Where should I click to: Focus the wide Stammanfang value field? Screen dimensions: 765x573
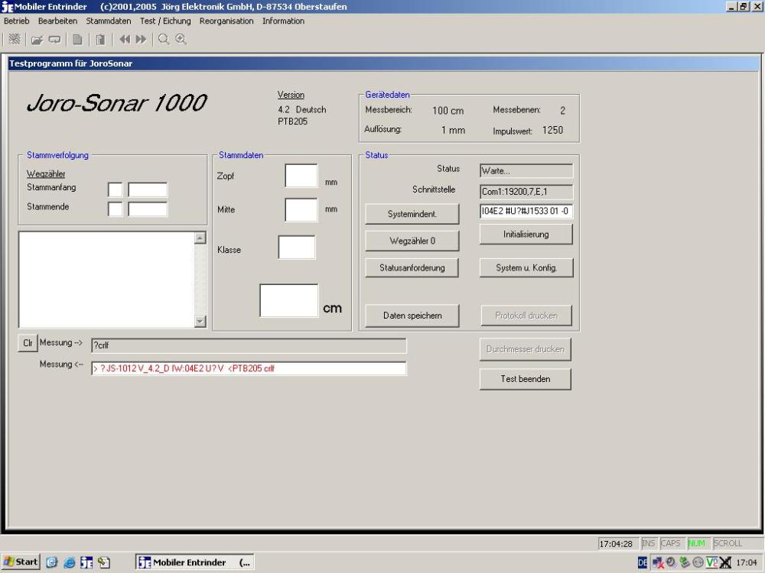pos(148,189)
